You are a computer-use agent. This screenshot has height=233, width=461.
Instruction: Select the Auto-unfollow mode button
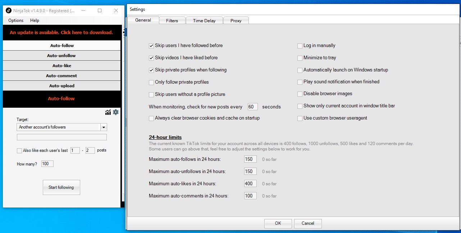click(x=61, y=56)
